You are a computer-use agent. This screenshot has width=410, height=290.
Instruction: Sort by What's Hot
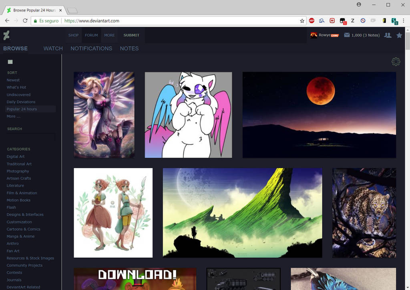(x=16, y=87)
